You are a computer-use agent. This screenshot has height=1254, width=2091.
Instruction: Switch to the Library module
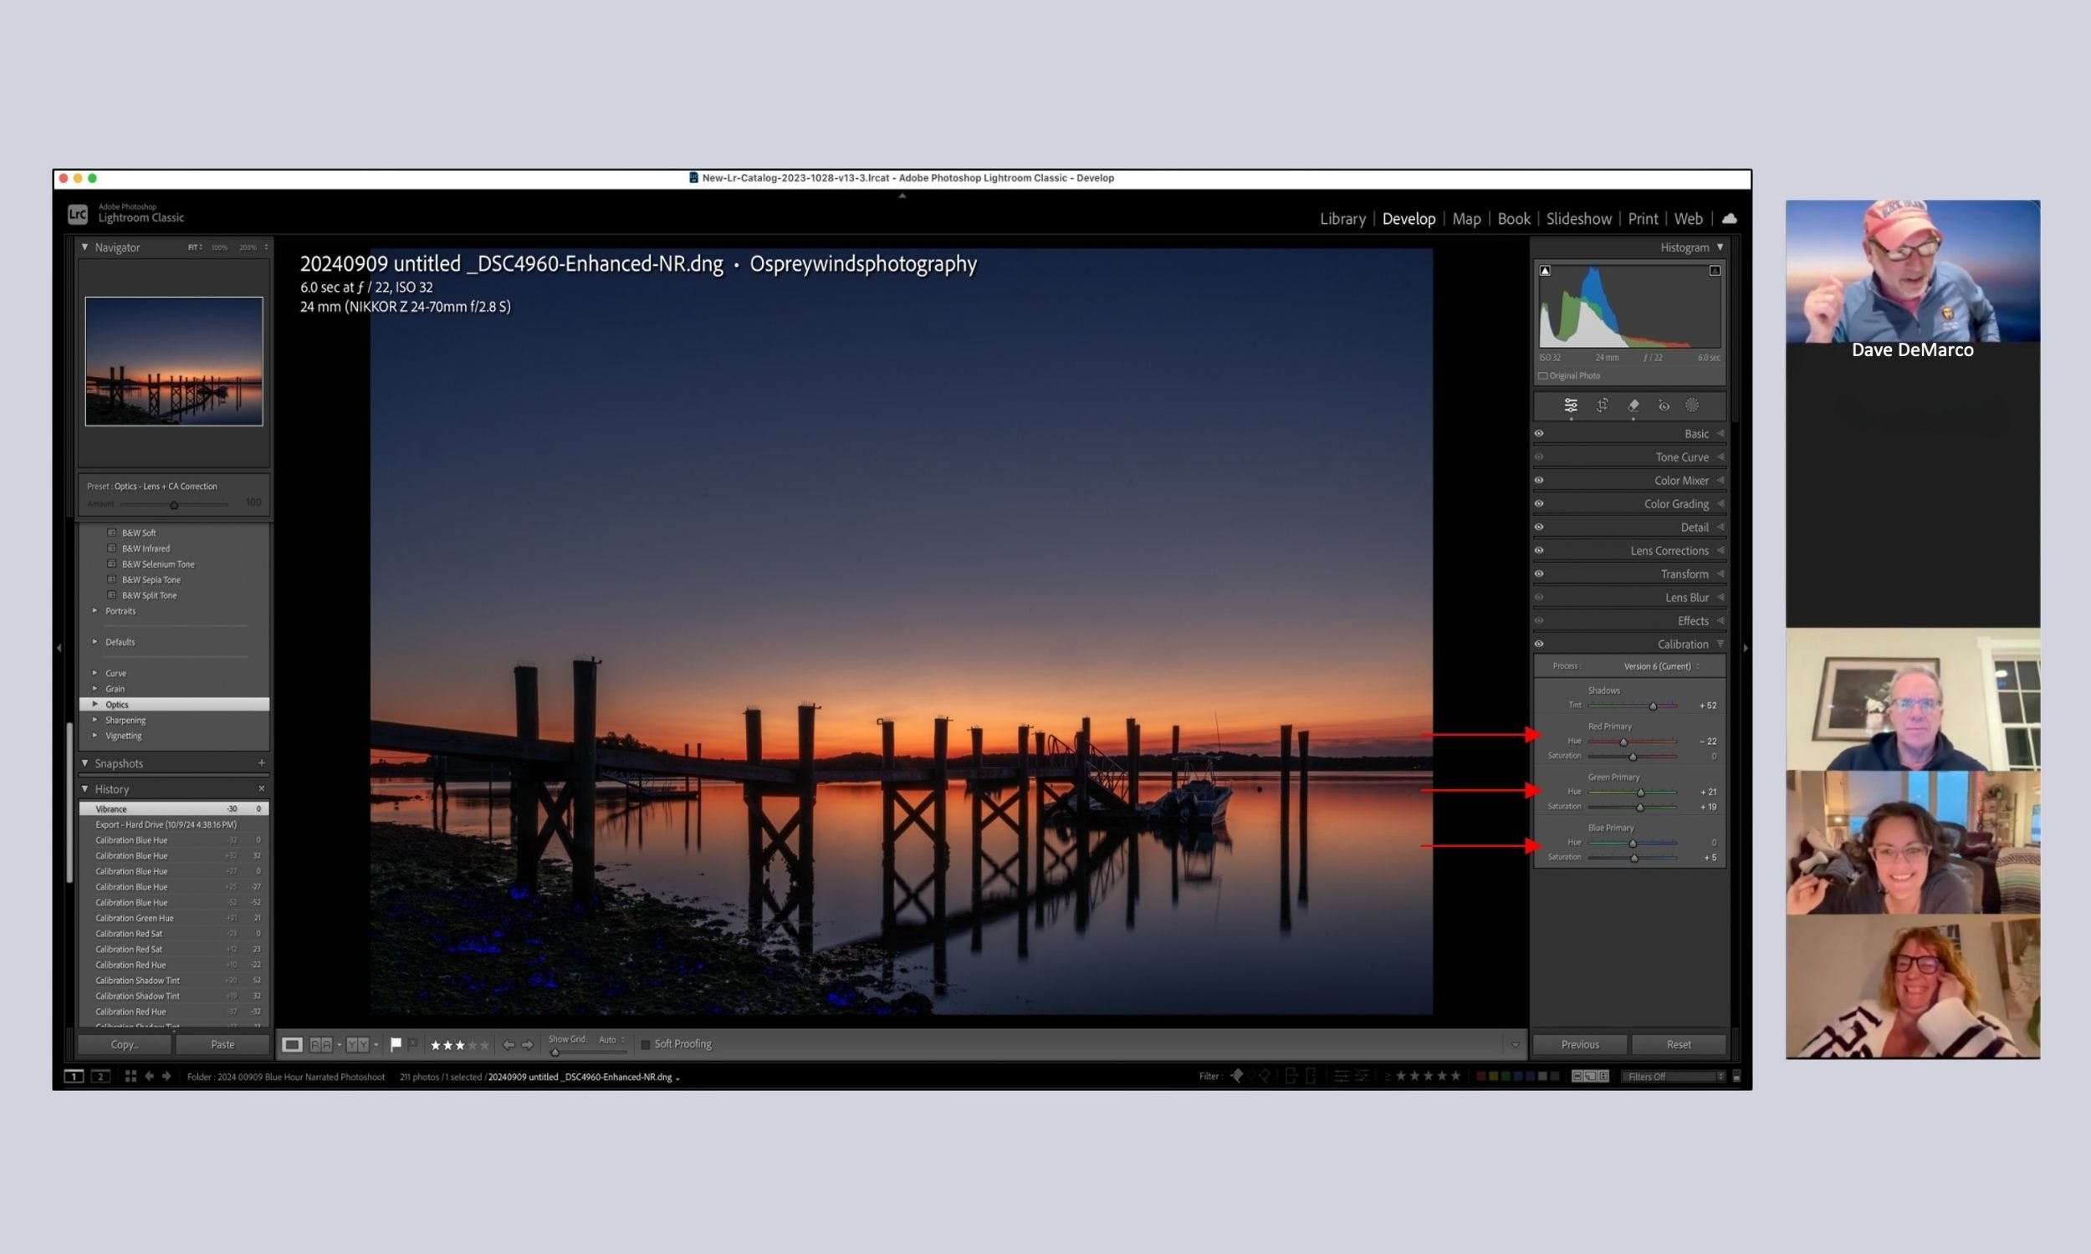click(x=1342, y=218)
